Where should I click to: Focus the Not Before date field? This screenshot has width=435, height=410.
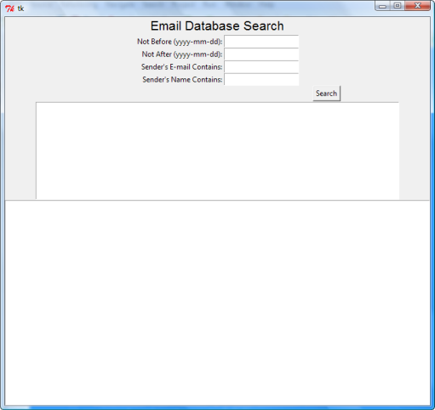(261, 42)
